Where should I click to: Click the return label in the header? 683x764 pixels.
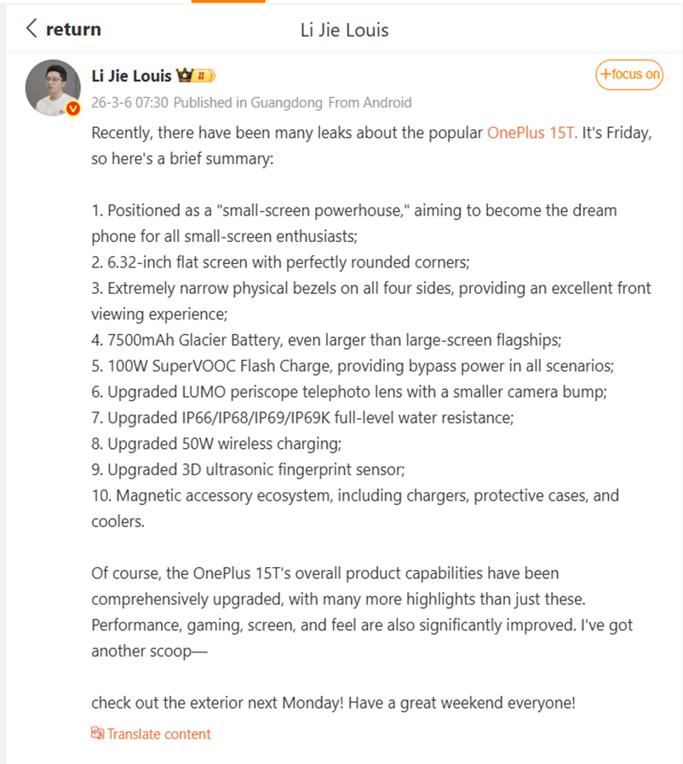(75, 29)
